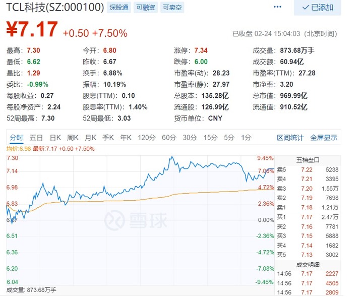Click the 卖5 order row at 7.22

pyautogui.click(x=308, y=170)
